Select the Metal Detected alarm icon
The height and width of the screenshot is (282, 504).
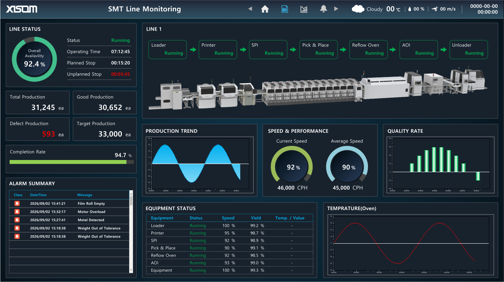pyautogui.click(x=17, y=220)
